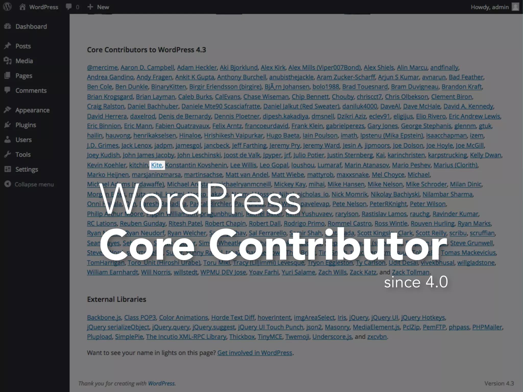This screenshot has height=392, width=523.
Task: Click the Appearance paintbrush icon
Action: point(8,110)
